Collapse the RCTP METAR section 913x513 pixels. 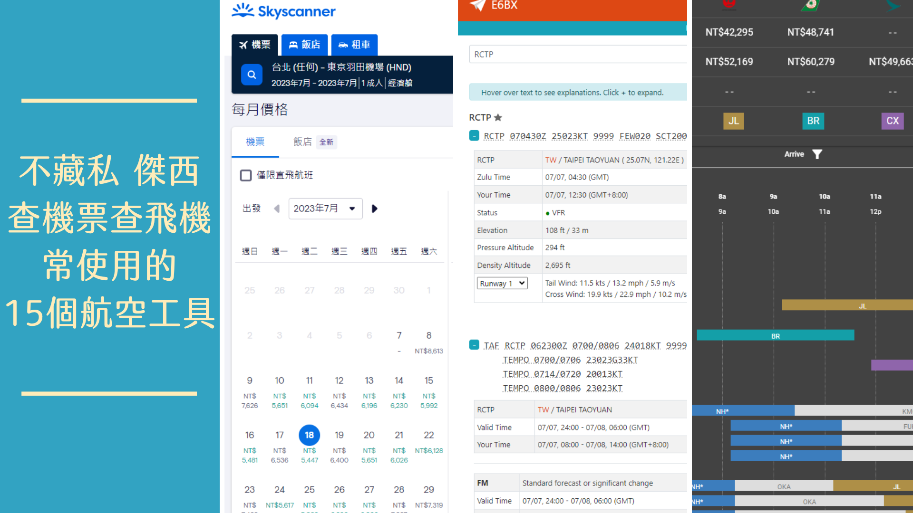point(474,135)
